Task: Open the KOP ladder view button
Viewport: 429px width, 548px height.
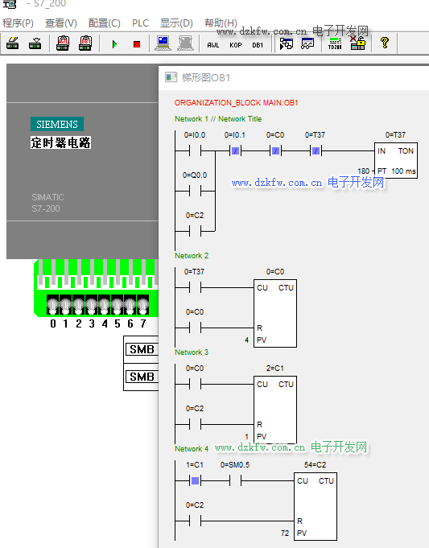Action: coord(235,45)
